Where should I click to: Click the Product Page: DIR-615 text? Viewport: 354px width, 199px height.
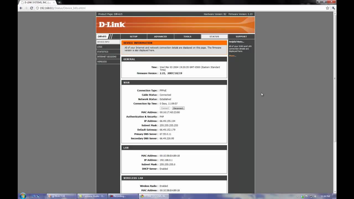(110, 14)
